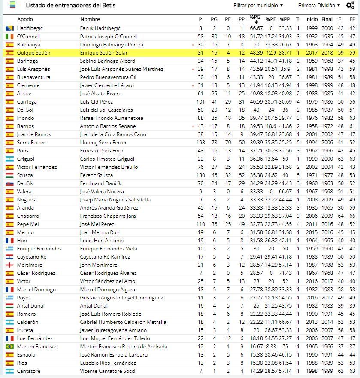Sort by the Final column header
The width and height of the screenshot is (360, 378).
[x=327, y=19]
